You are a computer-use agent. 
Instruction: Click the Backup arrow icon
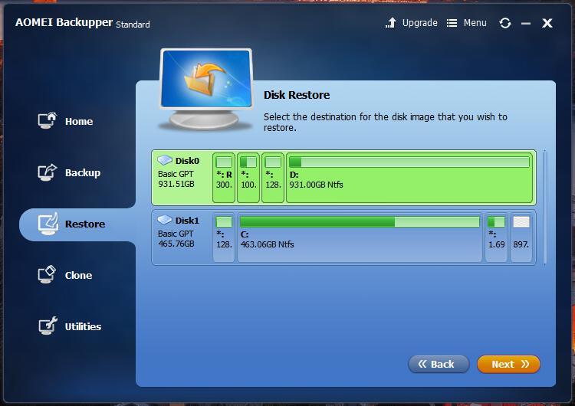[x=48, y=172]
